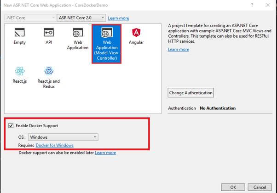Image resolution: width=277 pixels, height=193 pixels.
Task: Pick the React.js and Redux template
Action: click(49, 77)
